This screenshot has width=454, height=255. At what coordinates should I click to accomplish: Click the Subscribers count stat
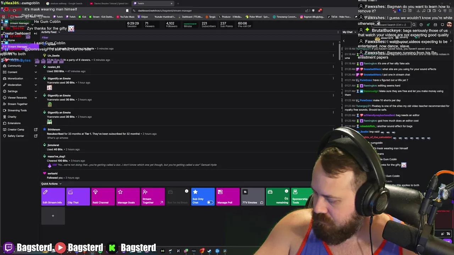(209, 25)
